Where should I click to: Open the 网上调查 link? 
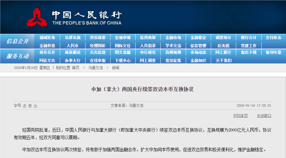coord(148,60)
